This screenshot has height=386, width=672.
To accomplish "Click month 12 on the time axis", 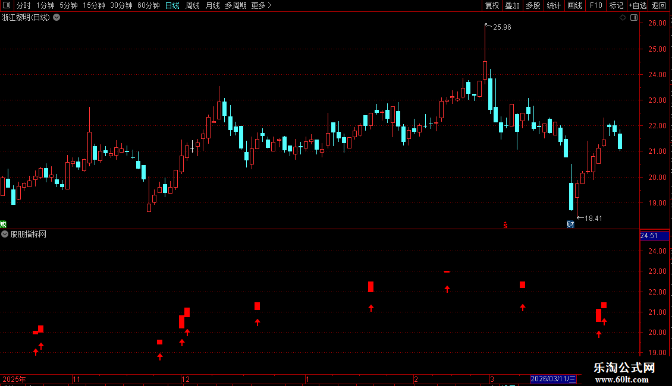I will tap(186, 379).
